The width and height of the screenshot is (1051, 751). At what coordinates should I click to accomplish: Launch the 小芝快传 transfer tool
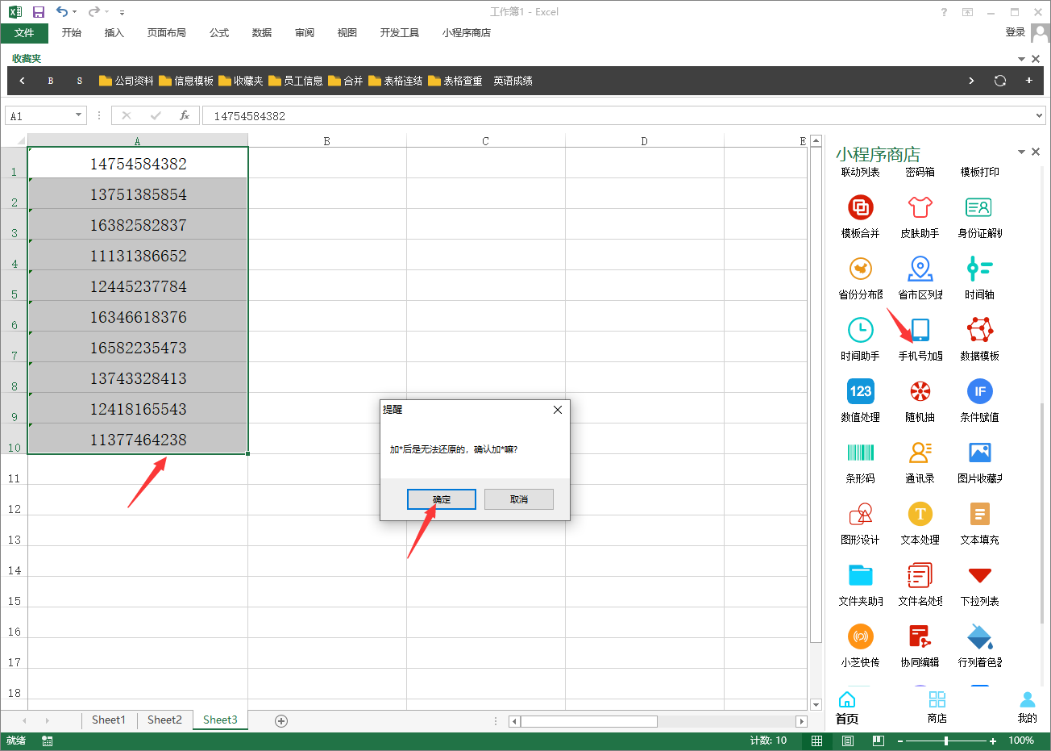860,637
